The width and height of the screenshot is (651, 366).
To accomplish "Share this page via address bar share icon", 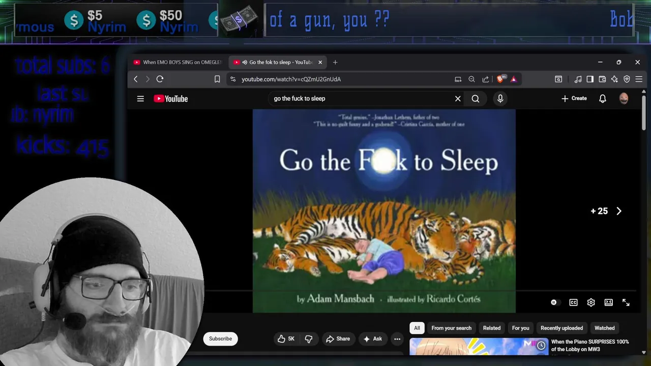I will [x=485, y=79].
